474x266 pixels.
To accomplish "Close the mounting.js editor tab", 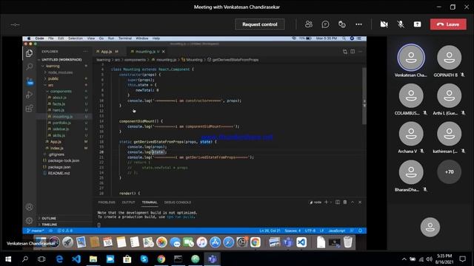I will (x=164, y=52).
